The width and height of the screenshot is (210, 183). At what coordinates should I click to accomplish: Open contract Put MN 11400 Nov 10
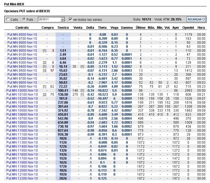[22, 147]
